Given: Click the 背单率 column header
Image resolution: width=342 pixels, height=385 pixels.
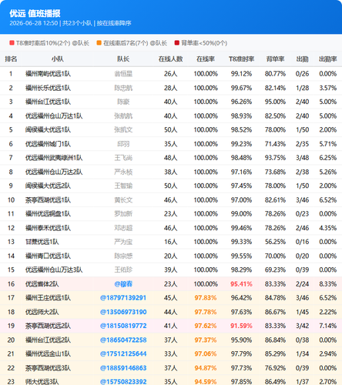Looking at the screenshot, I should click(x=275, y=59).
